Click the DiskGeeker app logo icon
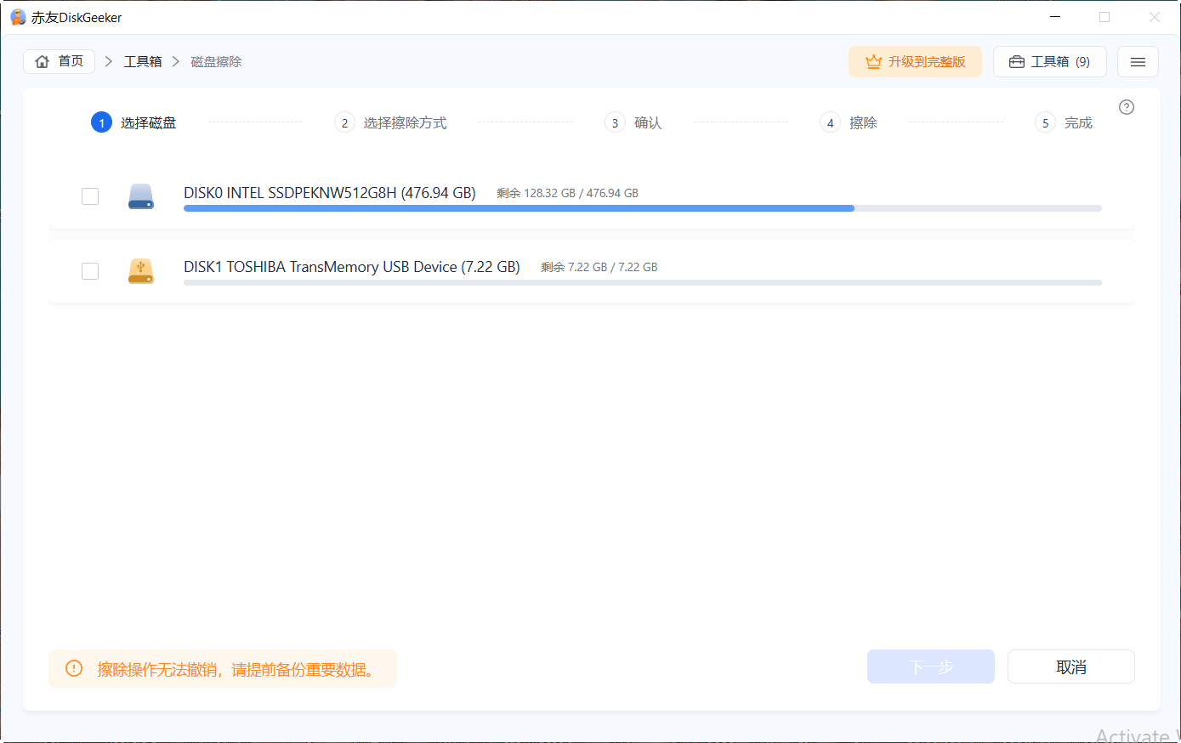Screen dimensions: 1181x743 tap(17, 17)
